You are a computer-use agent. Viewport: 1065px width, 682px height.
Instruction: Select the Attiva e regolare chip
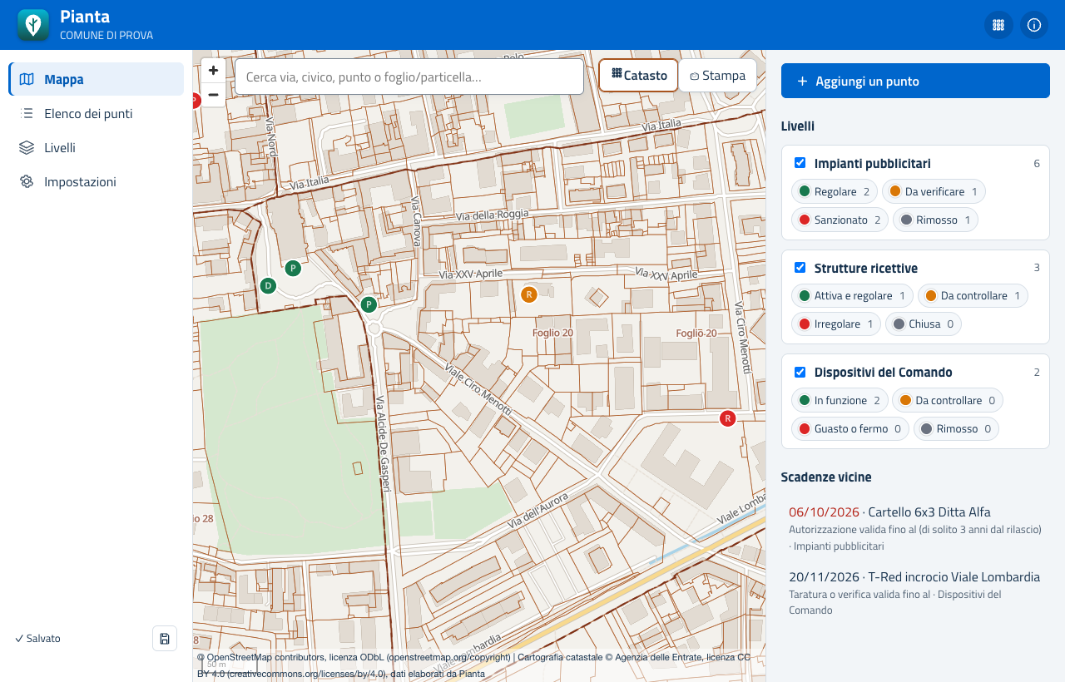852,295
